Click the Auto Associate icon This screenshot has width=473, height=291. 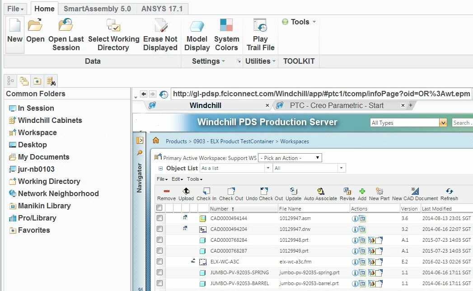point(320,191)
